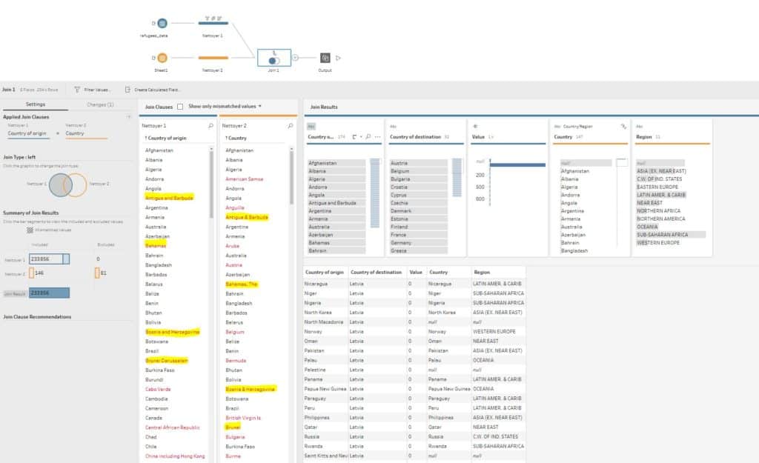Screen dimensions: 759x463
Task: Click the null value in Country card
Action: tap(586, 163)
